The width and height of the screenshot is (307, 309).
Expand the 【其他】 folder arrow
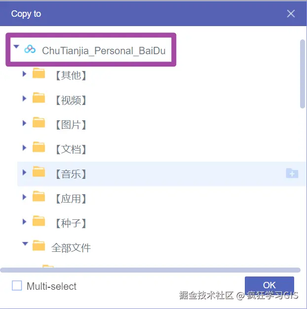(24, 74)
